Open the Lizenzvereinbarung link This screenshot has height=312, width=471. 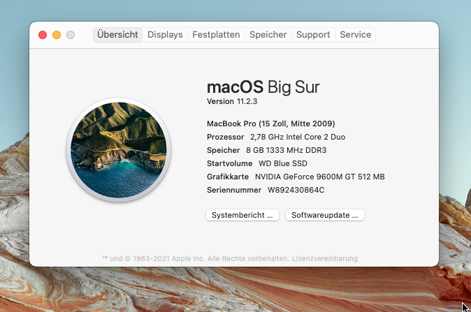click(x=325, y=258)
